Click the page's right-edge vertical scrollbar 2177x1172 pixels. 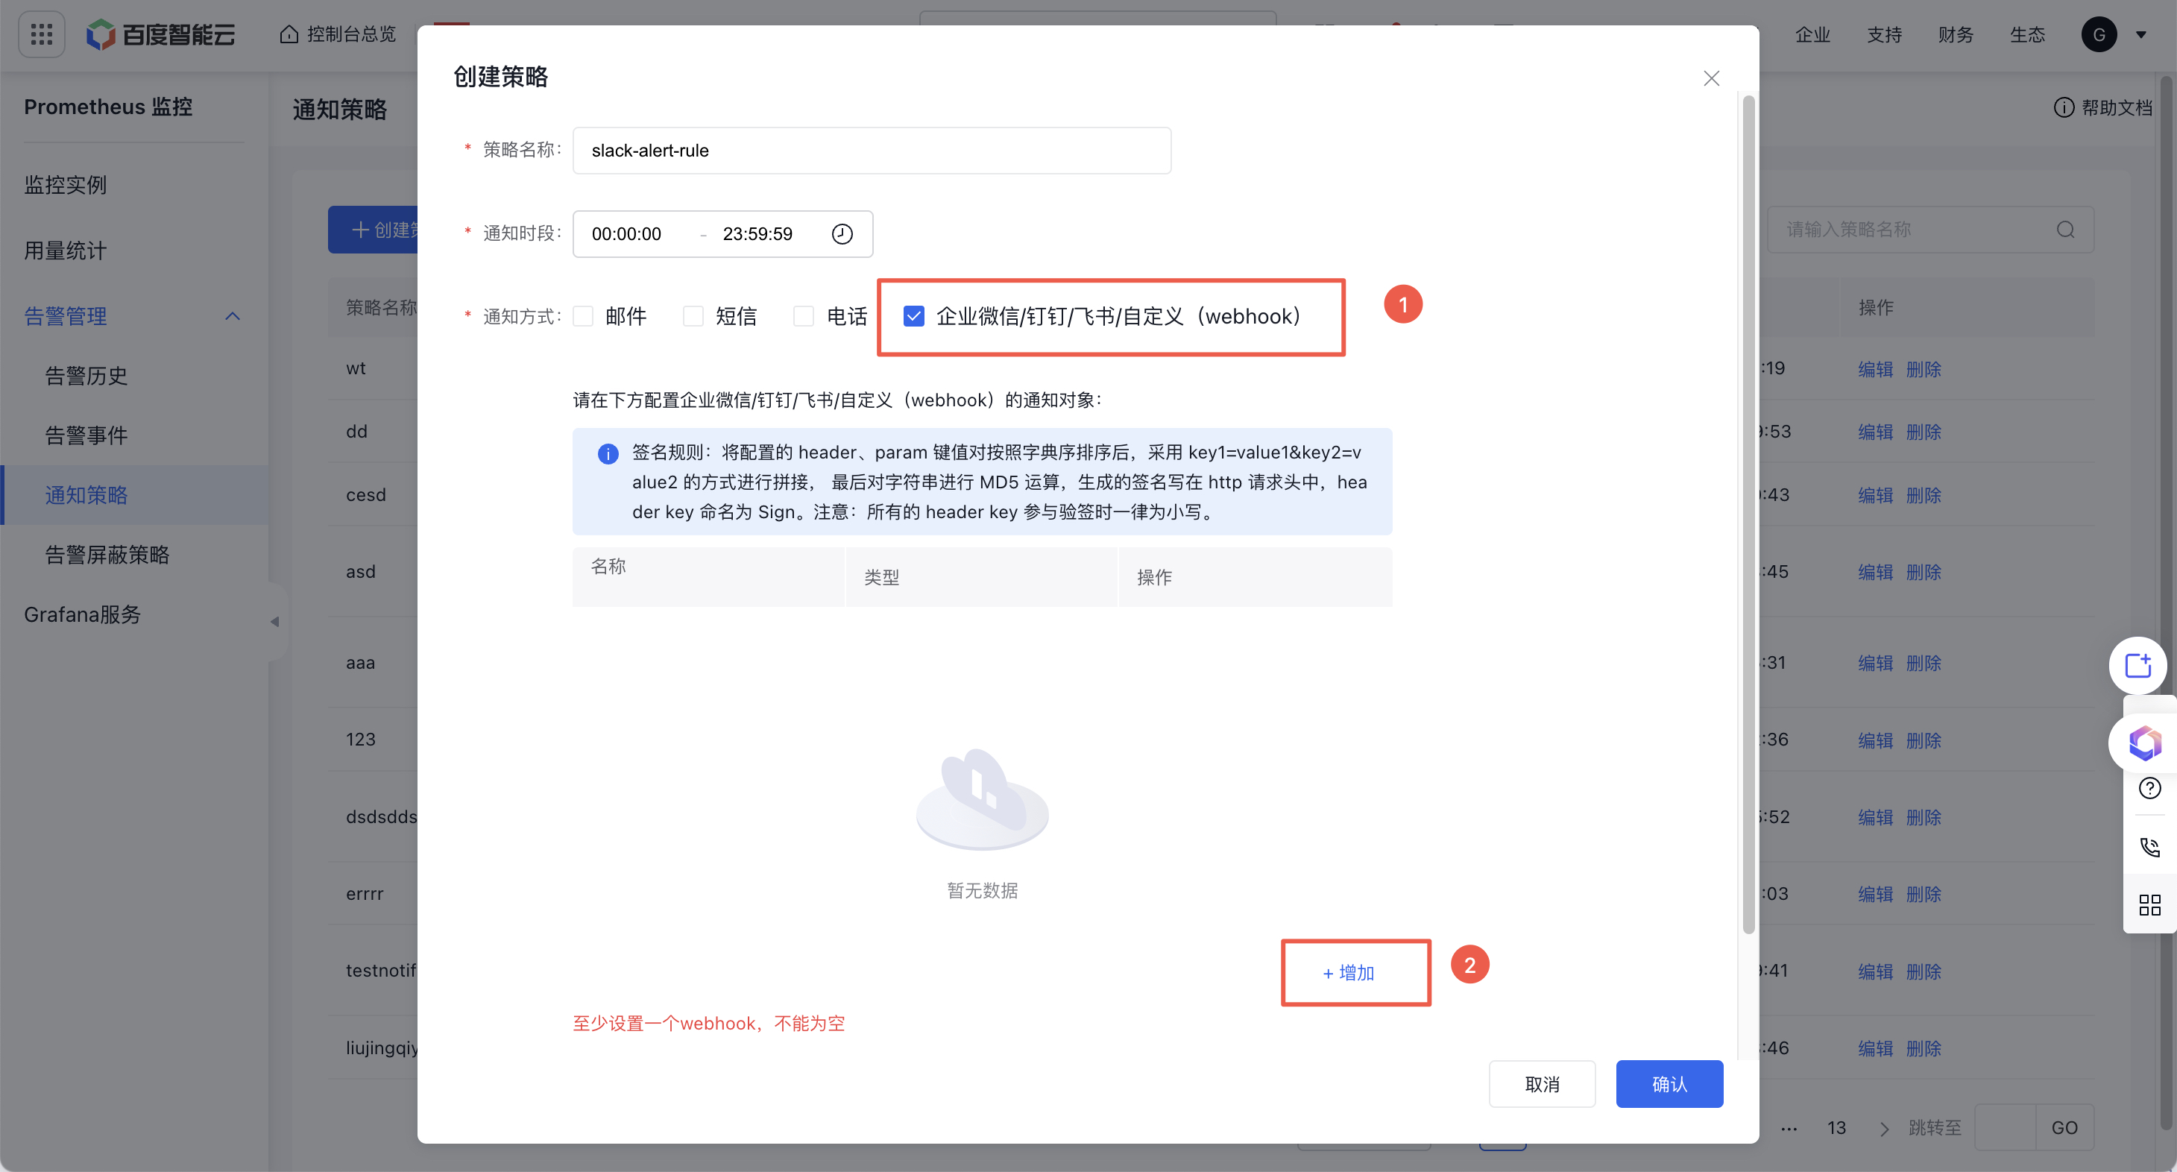coord(2165,604)
